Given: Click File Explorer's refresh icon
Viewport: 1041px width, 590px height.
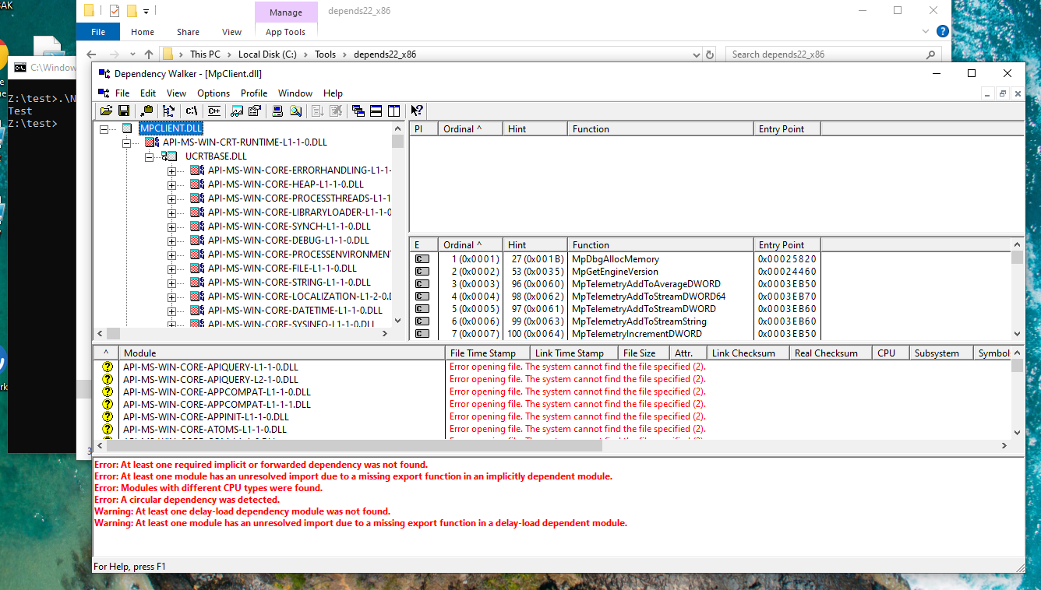Looking at the screenshot, I should (x=710, y=54).
